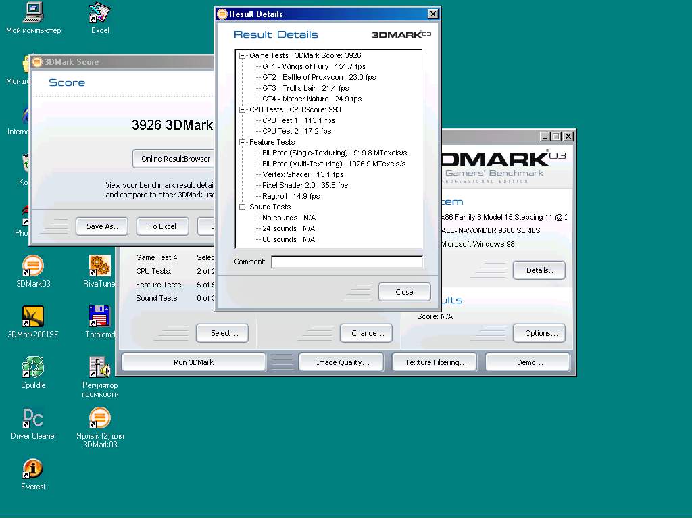This screenshot has width=692, height=519.
Task: Launch the Everest desktop shortcut
Action: coord(32,468)
